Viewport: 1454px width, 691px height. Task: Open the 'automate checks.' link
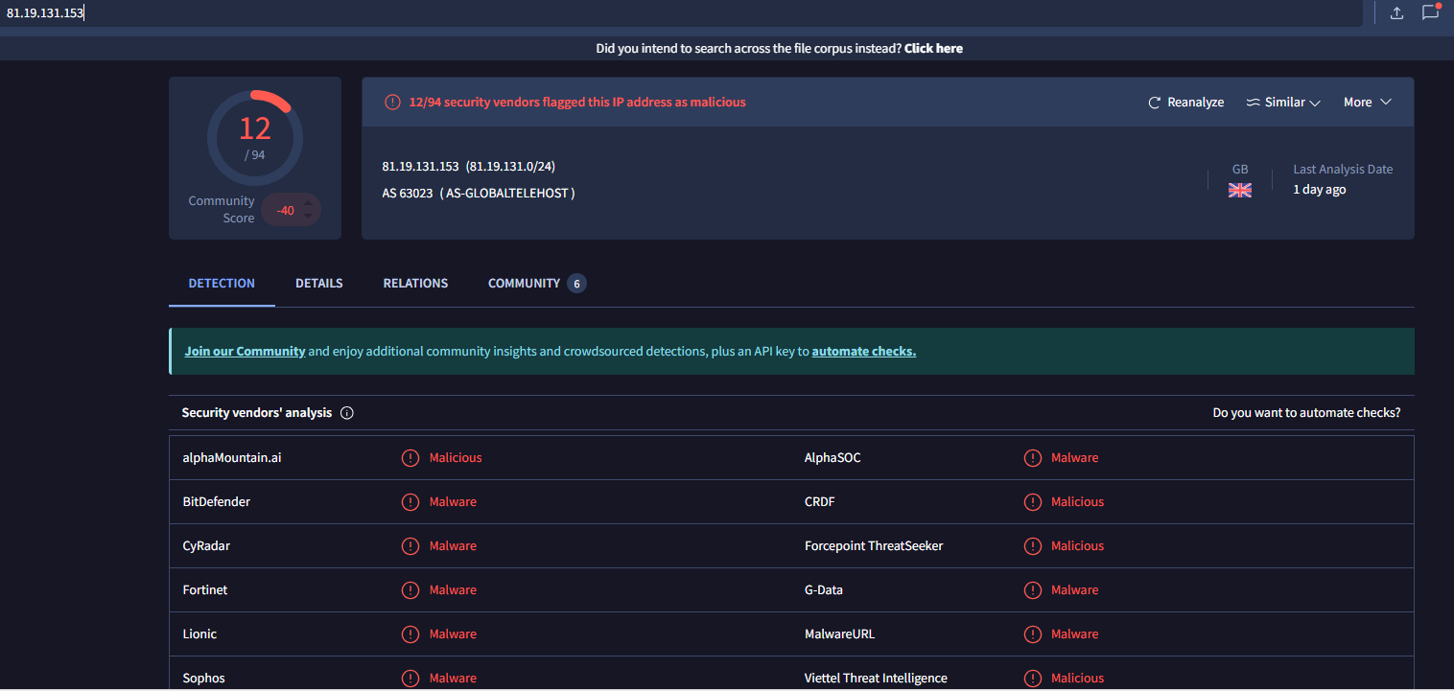(x=864, y=352)
